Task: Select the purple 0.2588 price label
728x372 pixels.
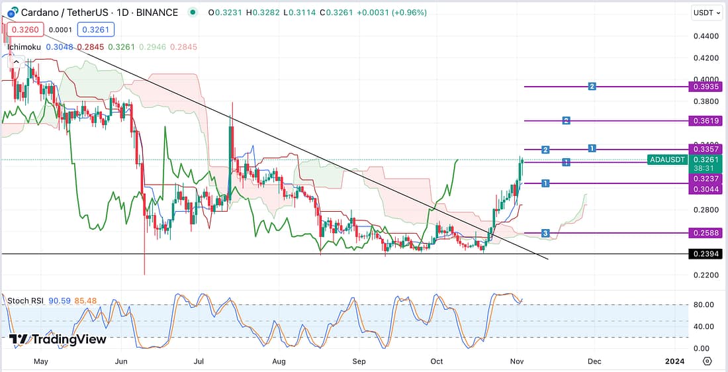Action: [705, 233]
